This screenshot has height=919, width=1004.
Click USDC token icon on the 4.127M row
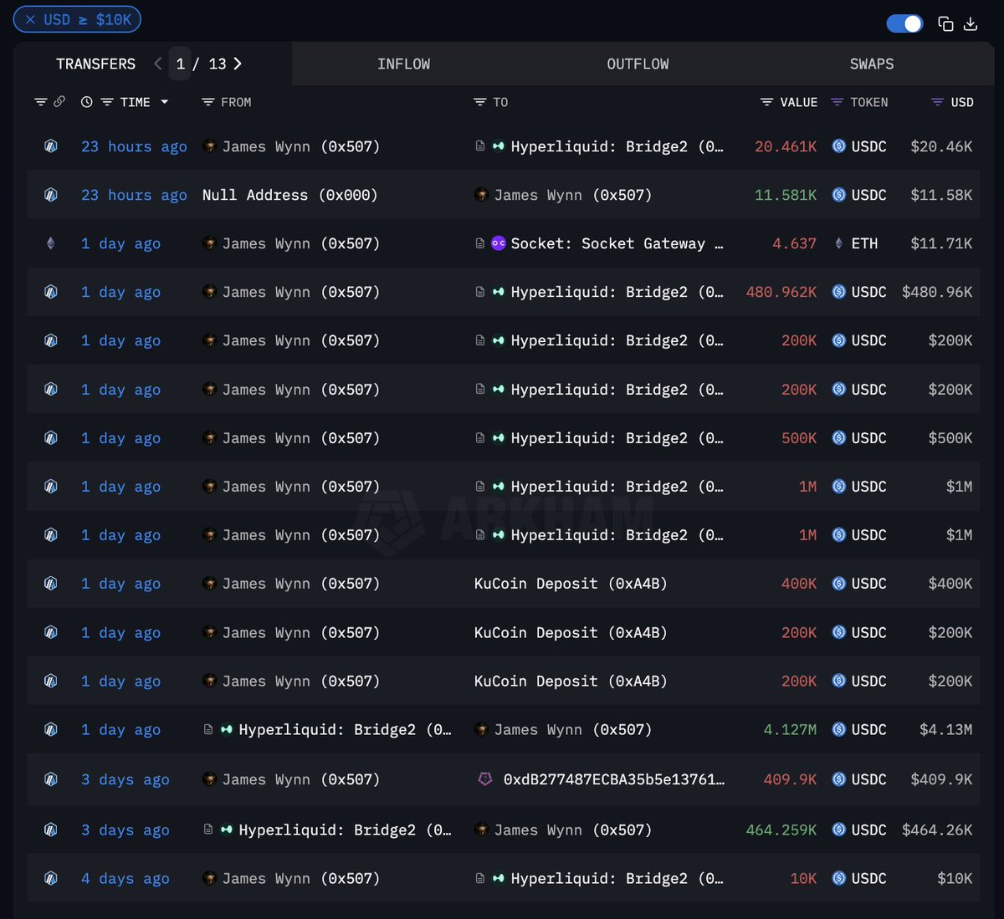(x=838, y=729)
